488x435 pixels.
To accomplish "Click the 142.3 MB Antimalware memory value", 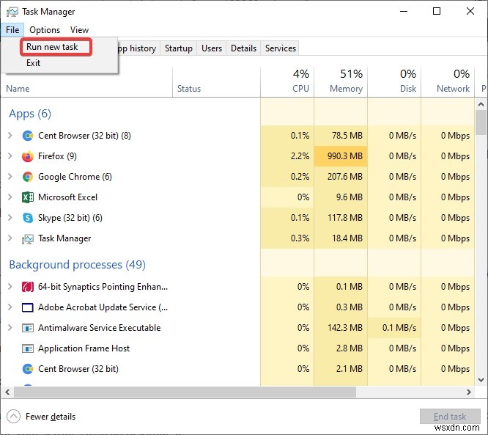I will click(345, 328).
